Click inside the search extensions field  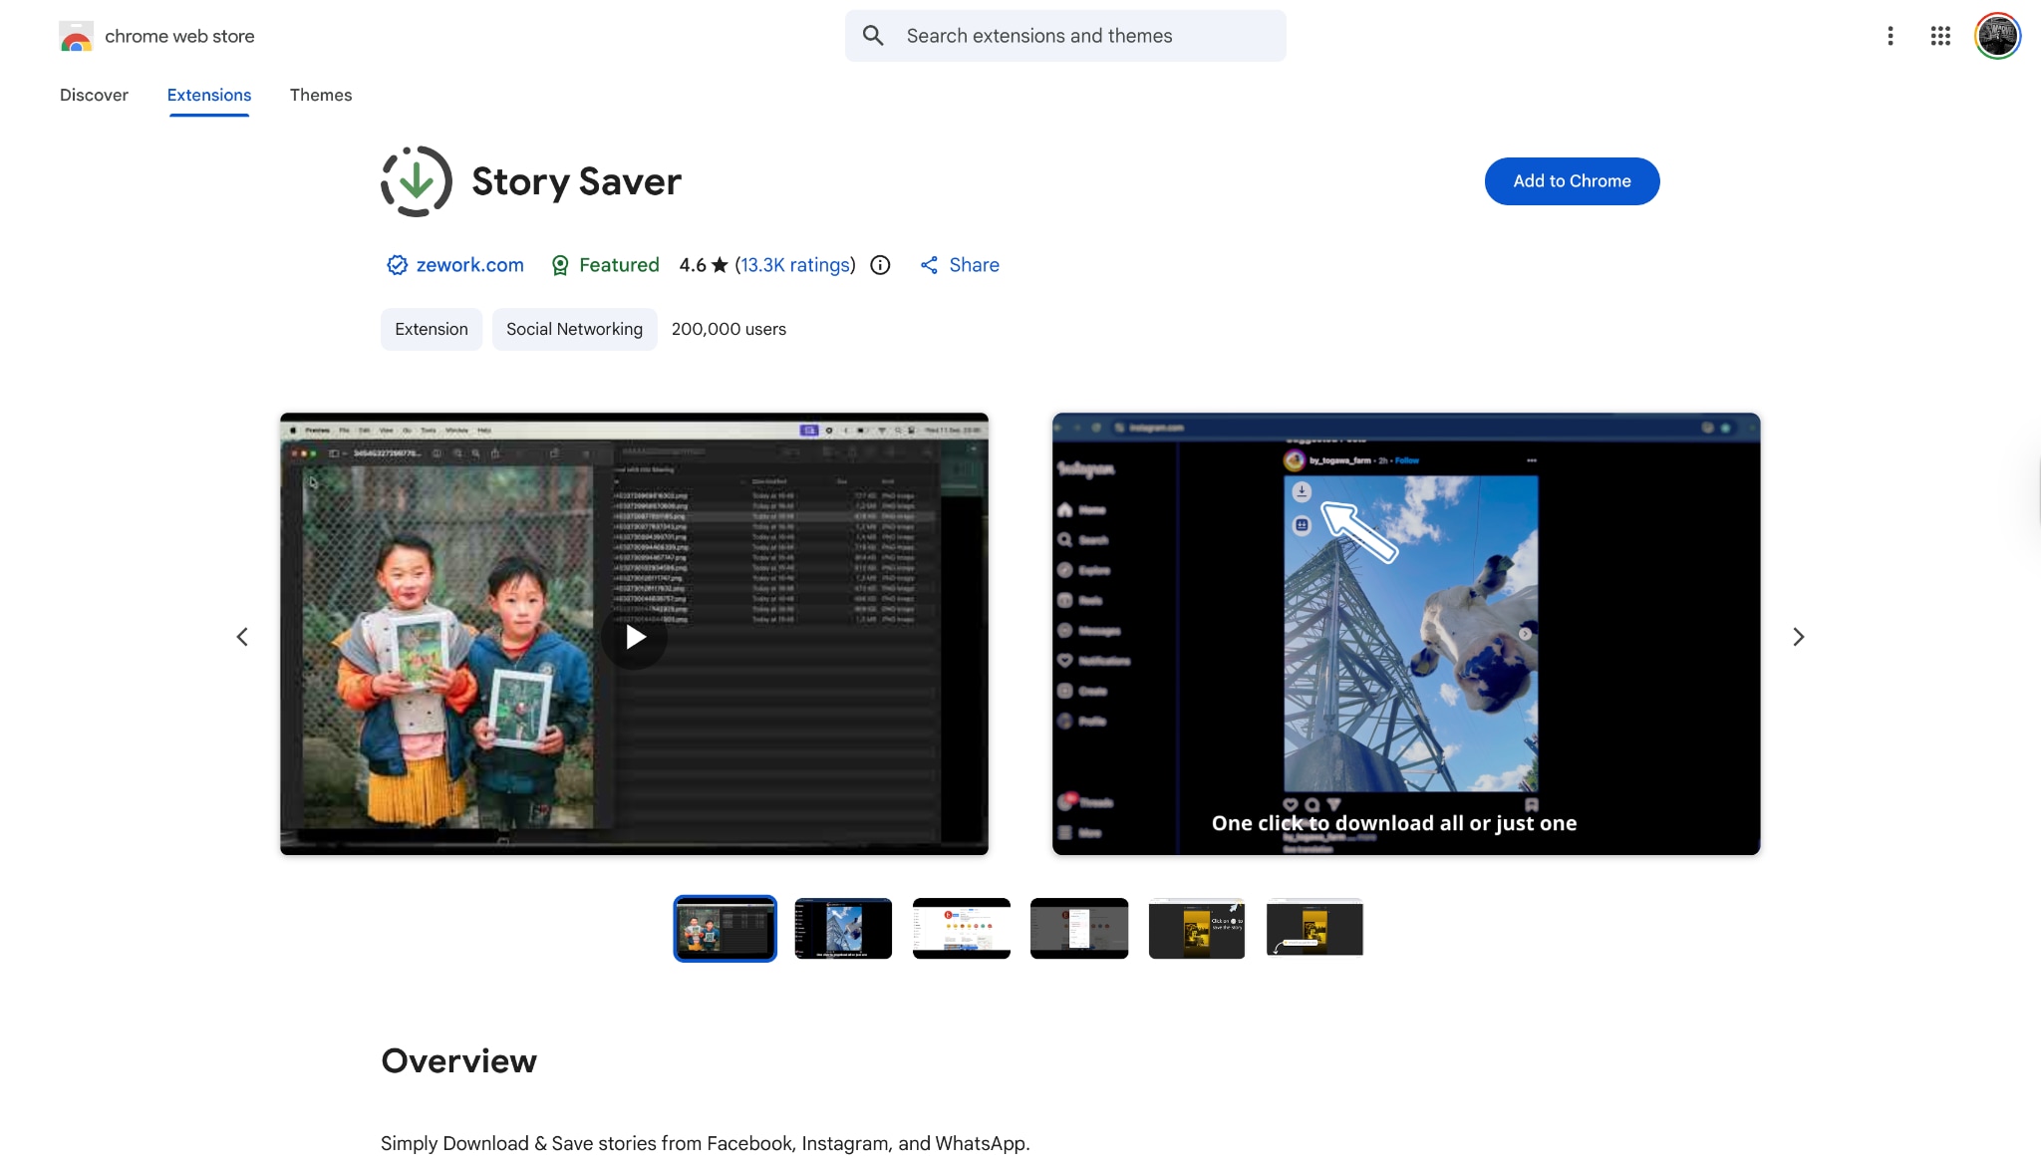click(1066, 35)
